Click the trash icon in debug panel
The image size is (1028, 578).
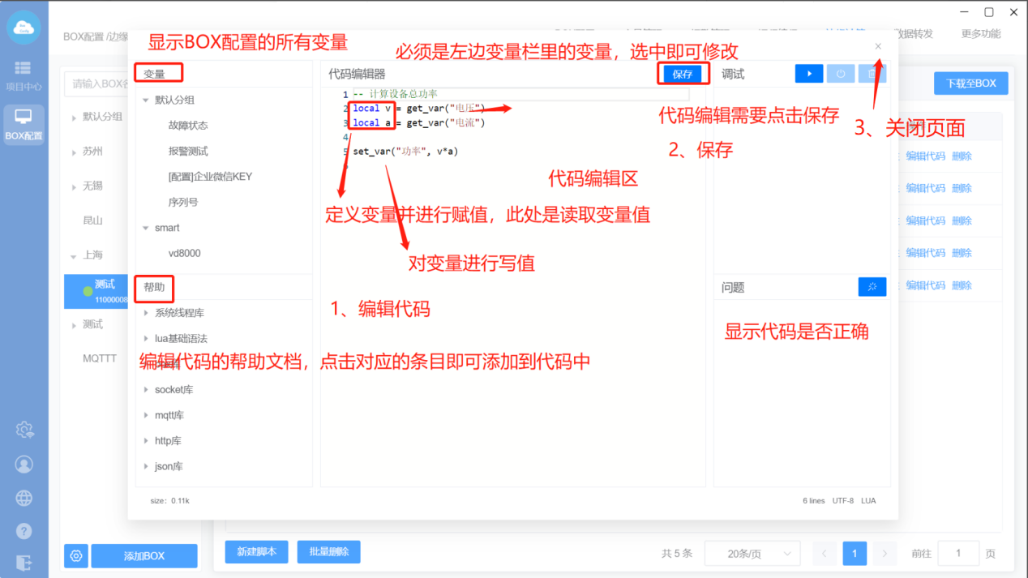coord(872,74)
